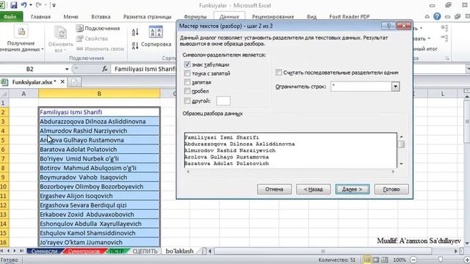Click the fx insert function icon

point(104,69)
